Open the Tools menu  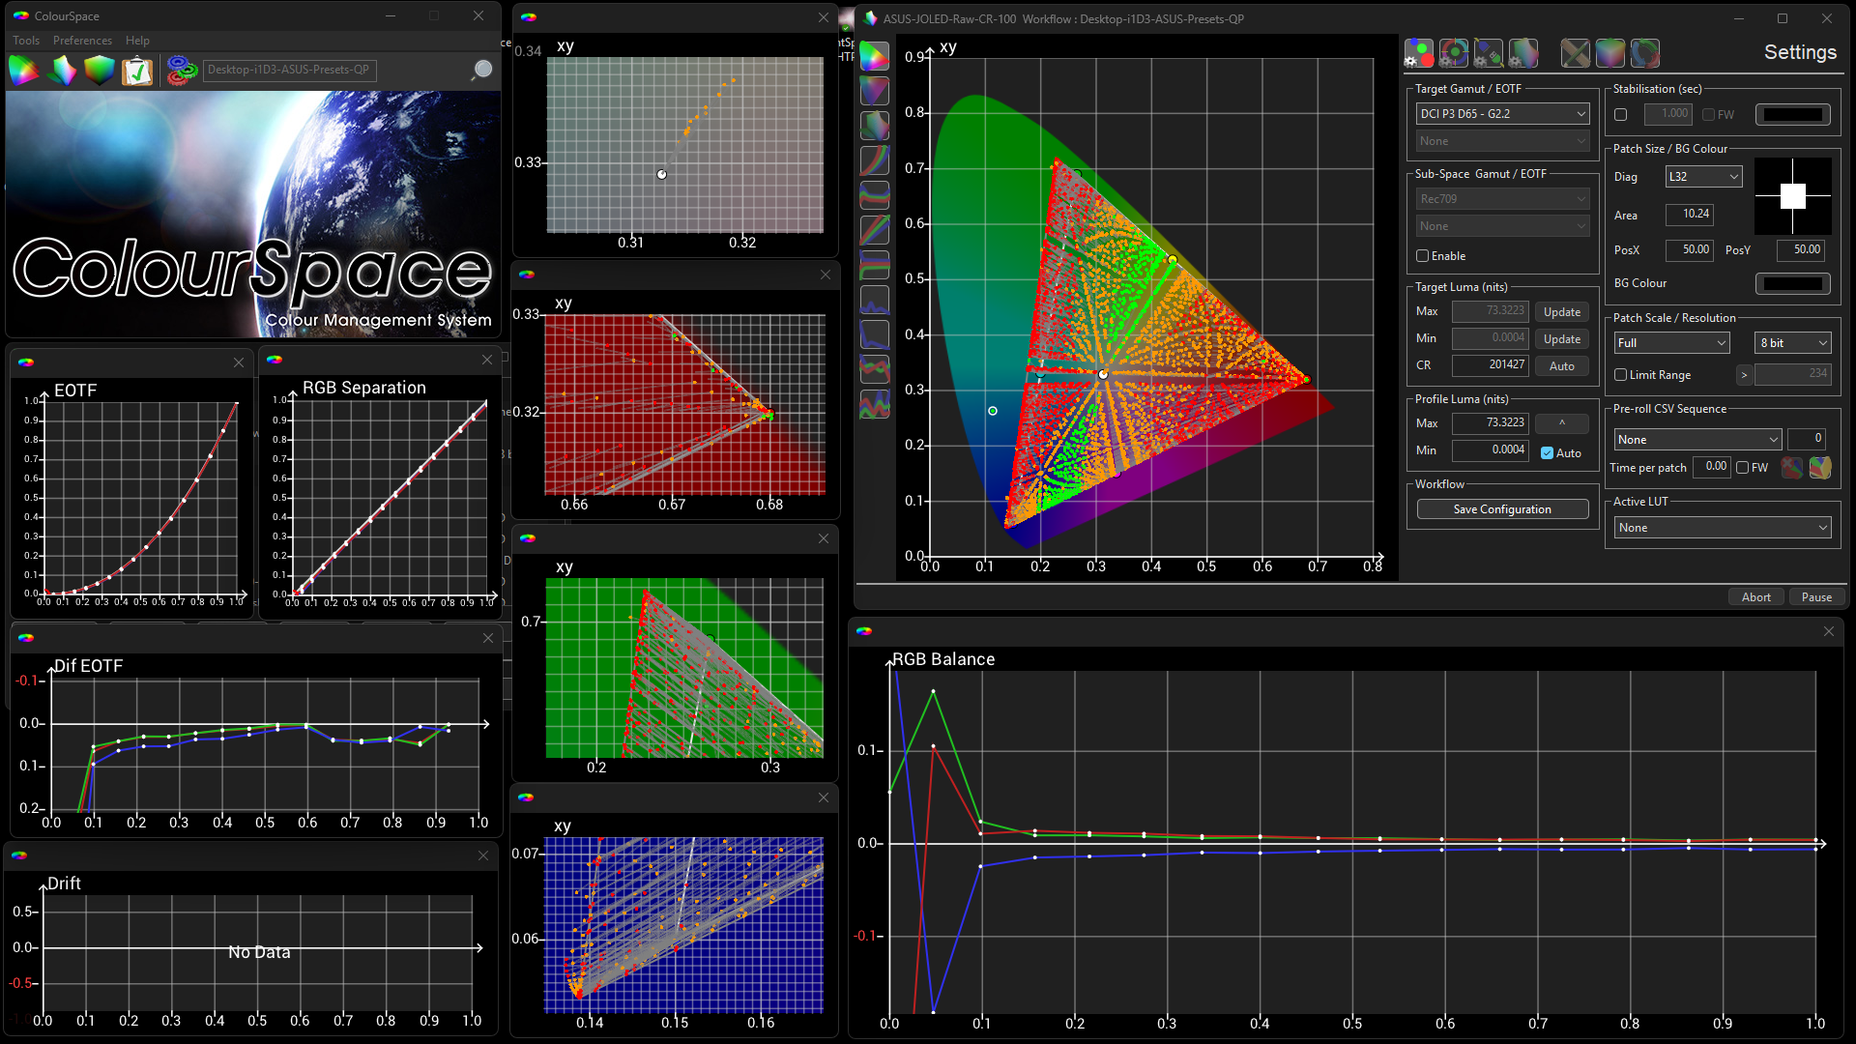coord(26,41)
